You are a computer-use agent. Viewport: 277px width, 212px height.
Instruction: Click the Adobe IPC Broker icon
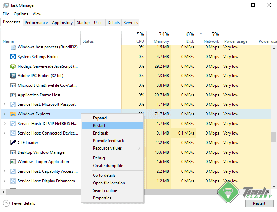pos(13,76)
